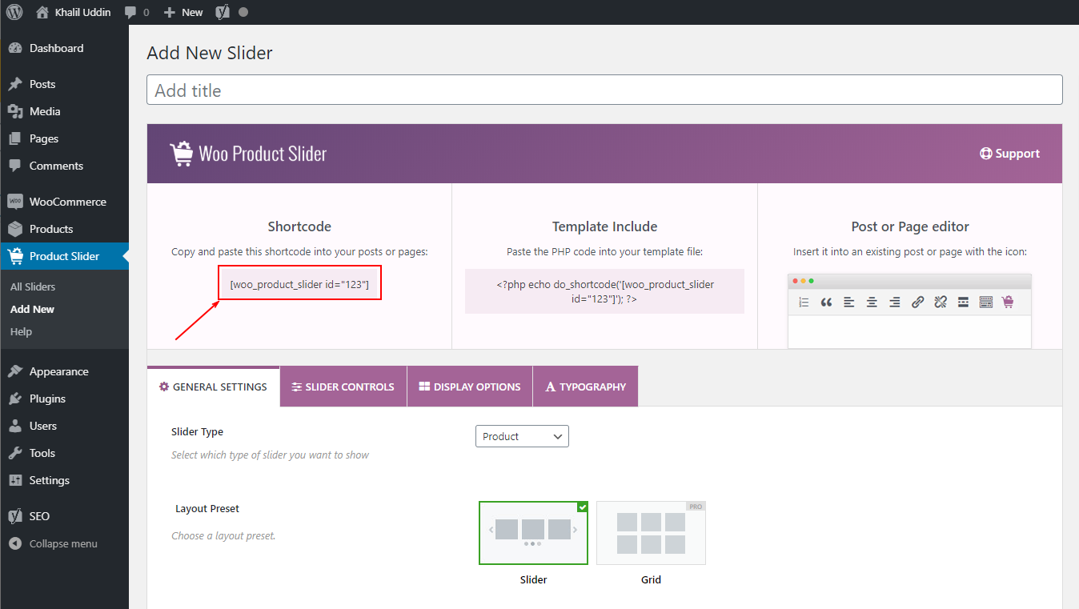Open the WooCommerce menu
1079x609 pixels.
pyautogui.click(x=64, y=202)
